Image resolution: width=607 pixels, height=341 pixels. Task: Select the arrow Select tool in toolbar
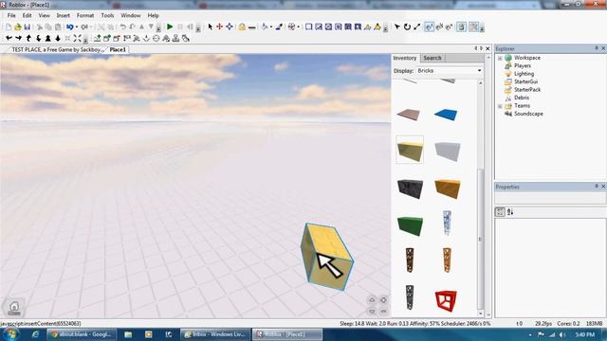(211, 27)
